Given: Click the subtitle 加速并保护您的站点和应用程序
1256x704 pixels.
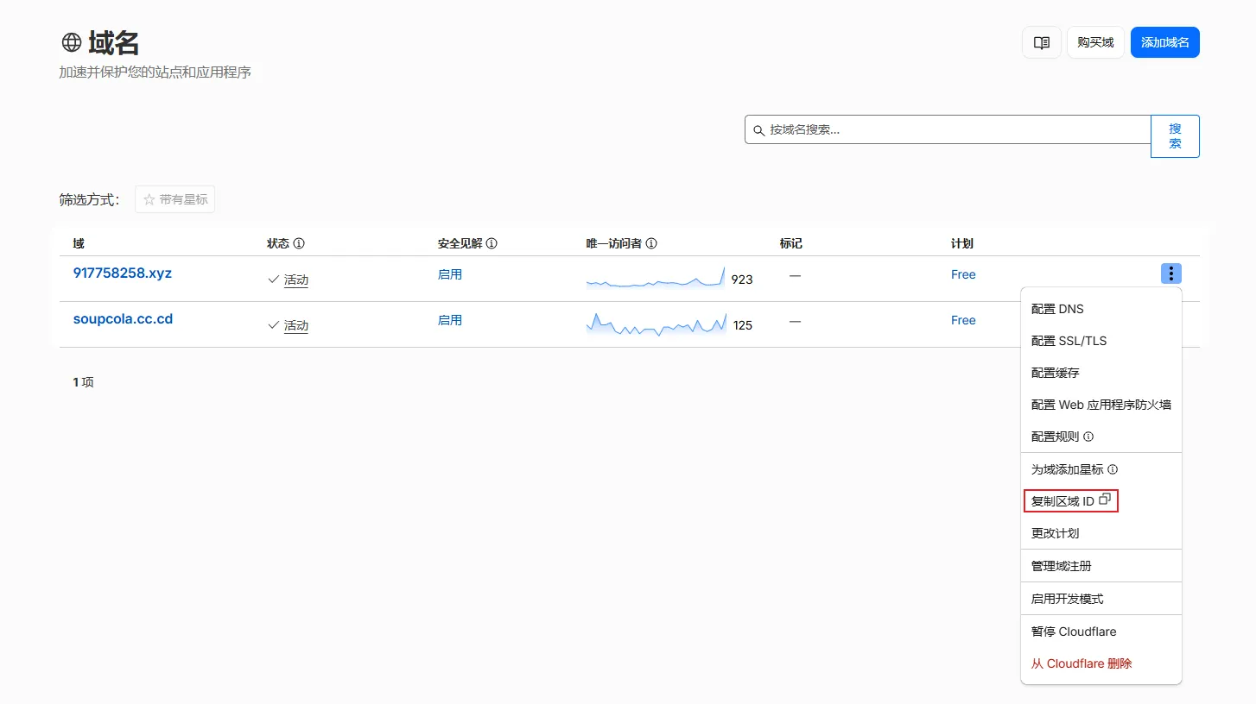Looking at the screenshot, I should [x=155, y=72].
